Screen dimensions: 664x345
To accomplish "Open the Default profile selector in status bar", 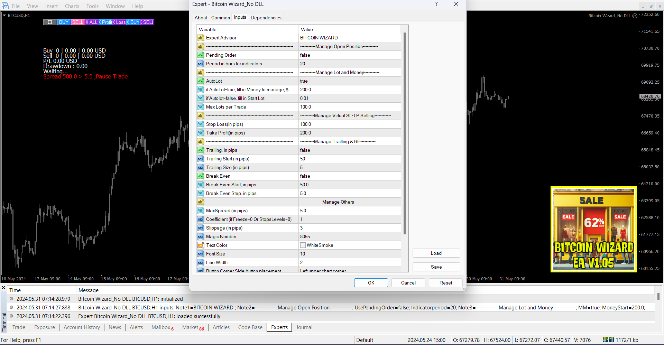I will point(365,340).
